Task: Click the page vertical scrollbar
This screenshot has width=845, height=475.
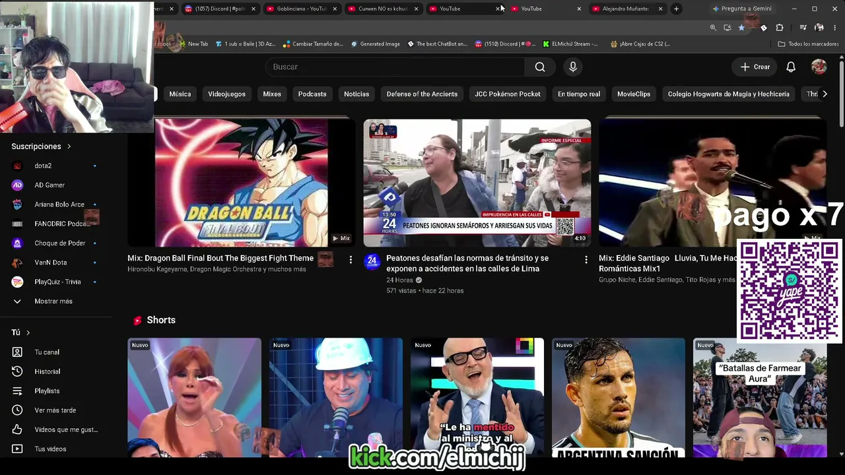Action: 842,92
